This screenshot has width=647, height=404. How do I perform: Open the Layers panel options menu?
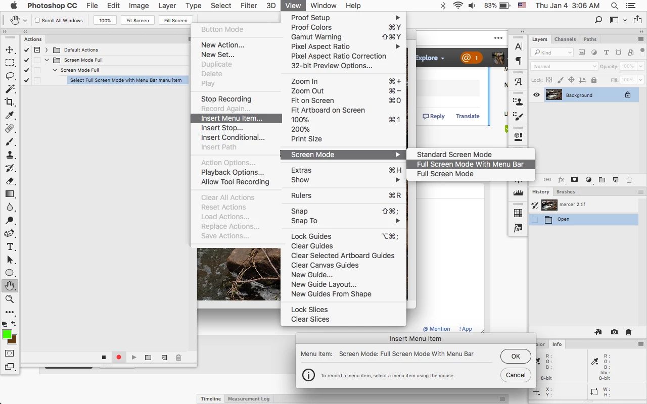[x=641, y=39]
